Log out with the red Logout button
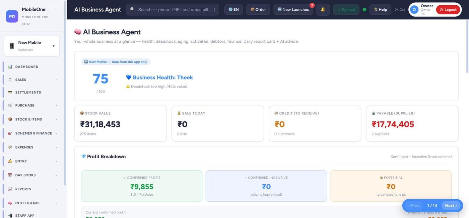Viewport: 469px width, 218px height. click(x=448, y=10)
